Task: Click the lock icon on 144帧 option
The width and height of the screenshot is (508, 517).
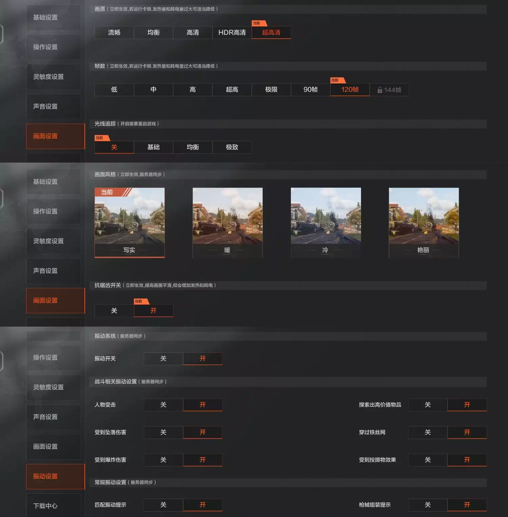Action: point(380,90)
